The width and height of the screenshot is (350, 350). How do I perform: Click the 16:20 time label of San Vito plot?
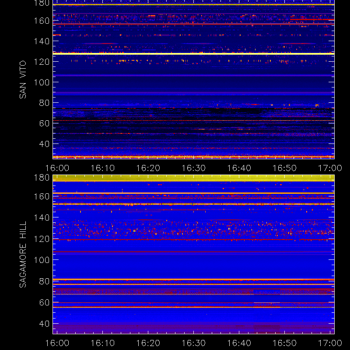(148, 168)
